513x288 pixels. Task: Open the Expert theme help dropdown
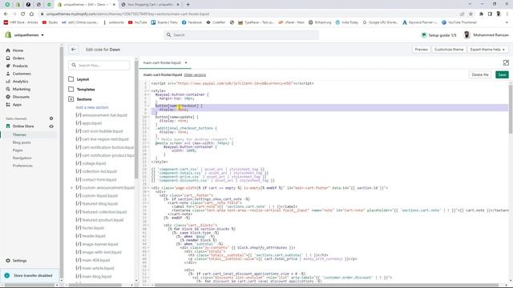487,50
